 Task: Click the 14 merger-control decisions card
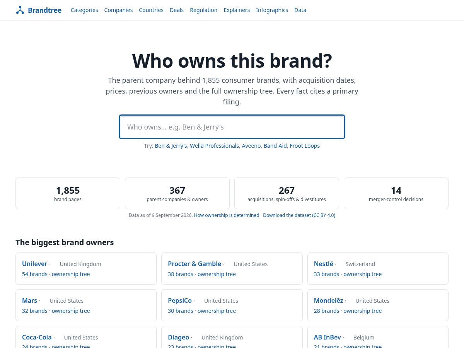pos(396,193)
